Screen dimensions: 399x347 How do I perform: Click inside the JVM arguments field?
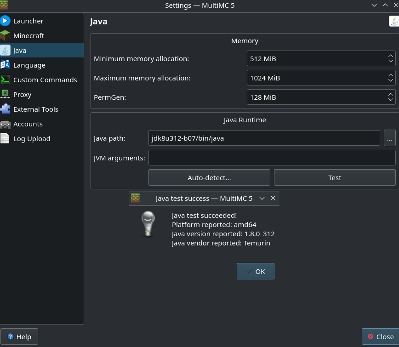pyautogui.click(x=271, y=157)
